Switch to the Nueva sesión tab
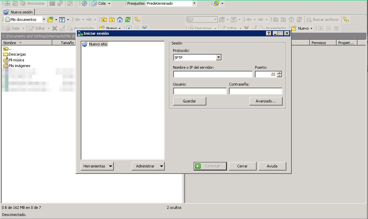The width and height of the screenshot is (368, 219). (19, 12)
